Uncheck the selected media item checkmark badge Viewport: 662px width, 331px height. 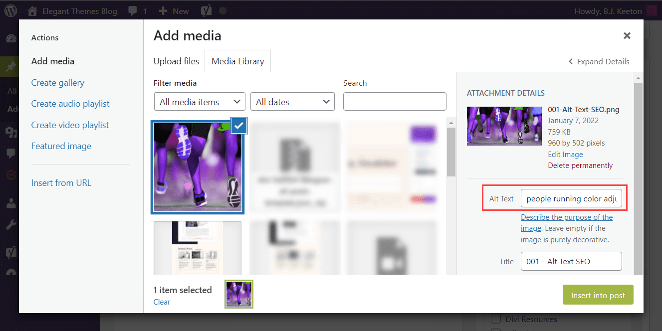point(238,126)
